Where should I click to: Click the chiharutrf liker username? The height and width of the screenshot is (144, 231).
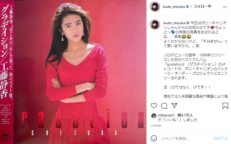[x=166, y=115]
